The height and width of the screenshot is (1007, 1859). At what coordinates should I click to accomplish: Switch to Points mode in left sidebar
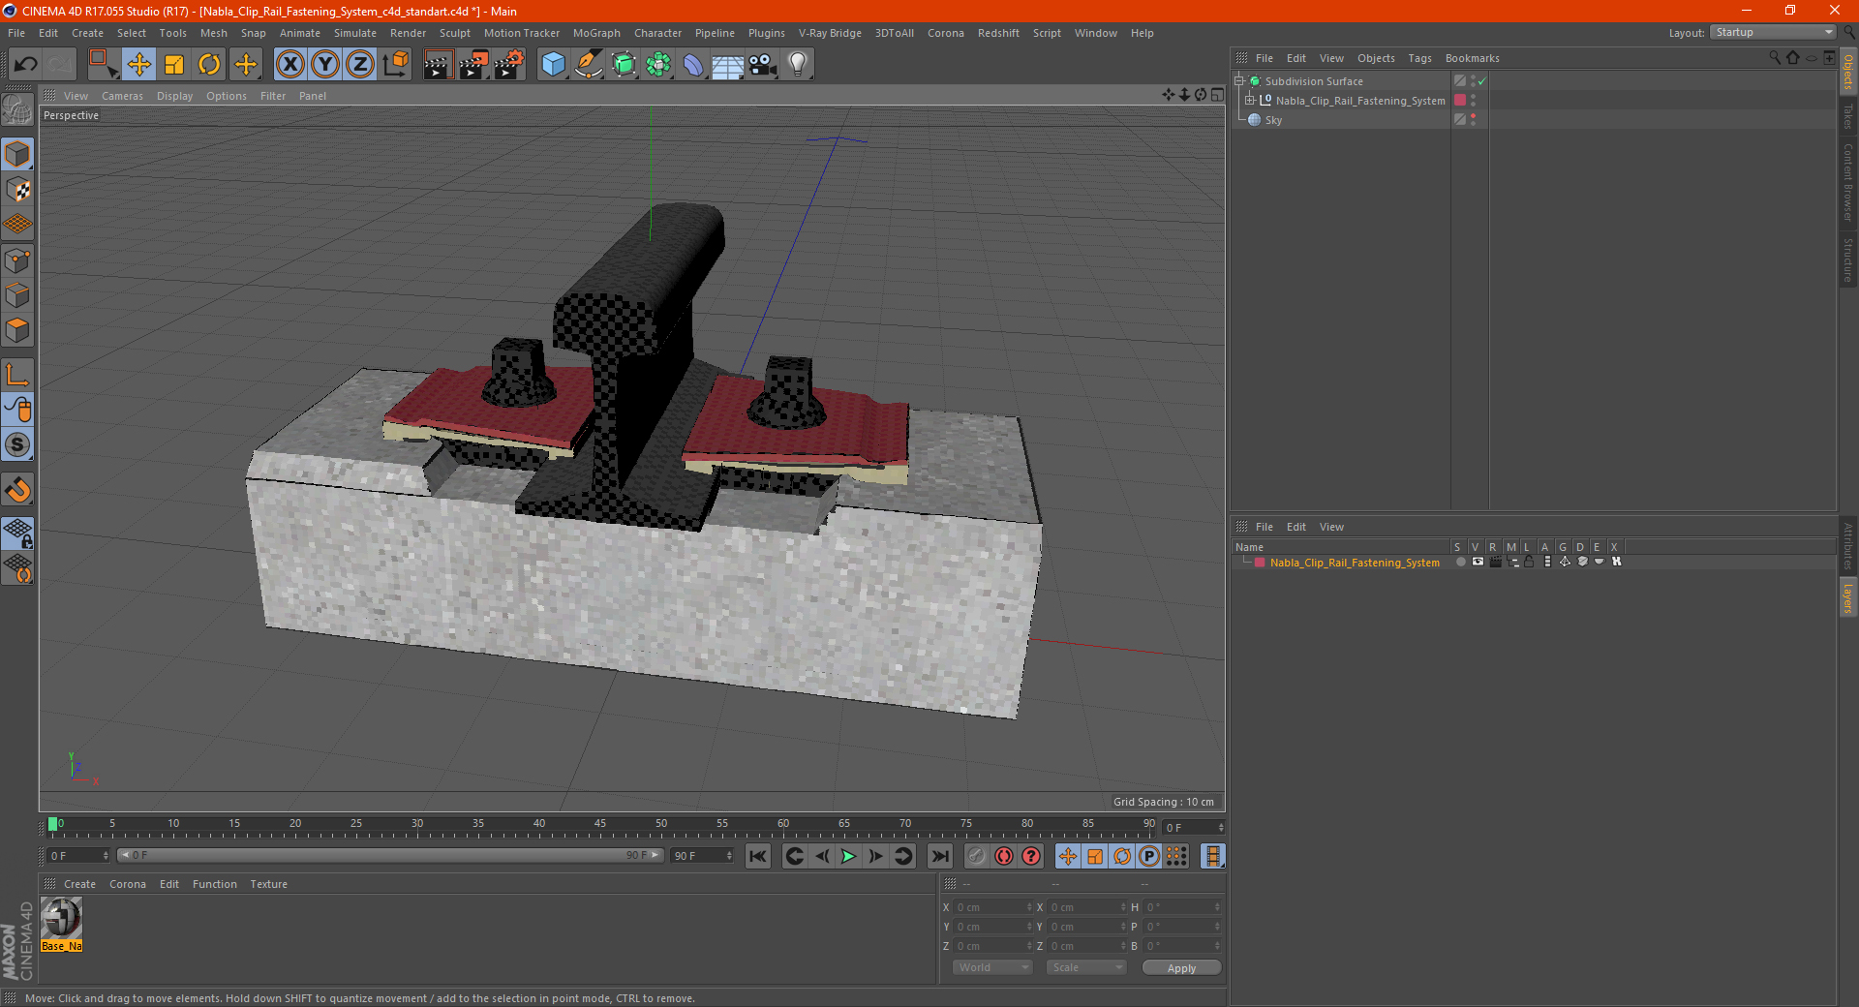coord(17,260)
